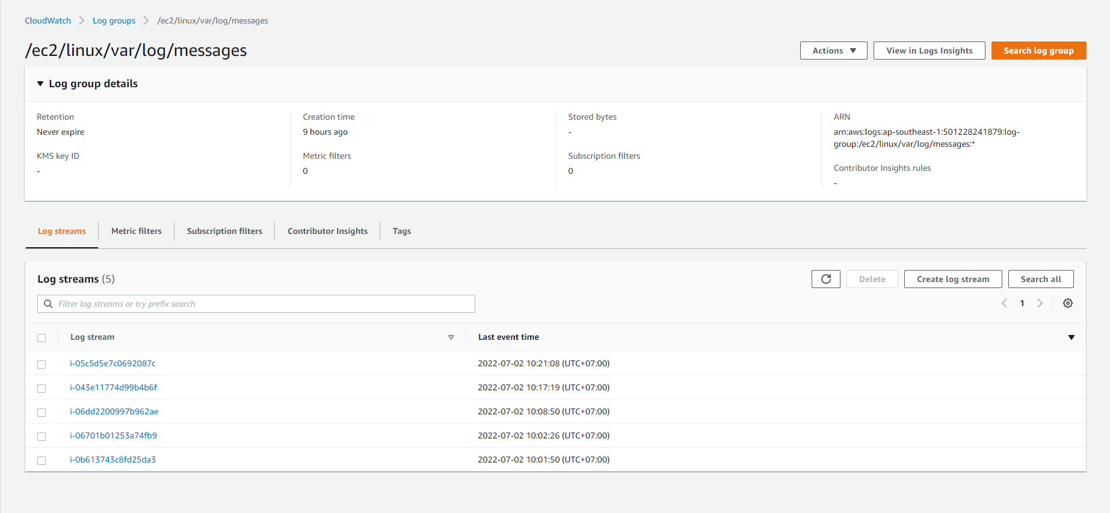Go to previous page of log streams
This screenshot has width=1110, height=513.
[1004, 303]
